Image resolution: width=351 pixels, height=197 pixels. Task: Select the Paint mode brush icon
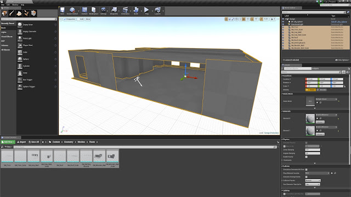pos(12,13)
